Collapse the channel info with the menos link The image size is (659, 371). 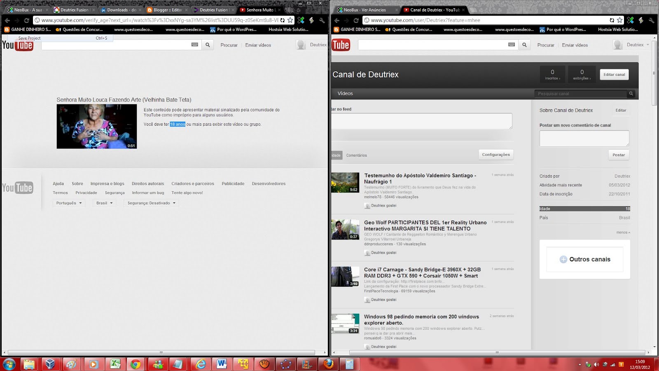pos(623,232)
